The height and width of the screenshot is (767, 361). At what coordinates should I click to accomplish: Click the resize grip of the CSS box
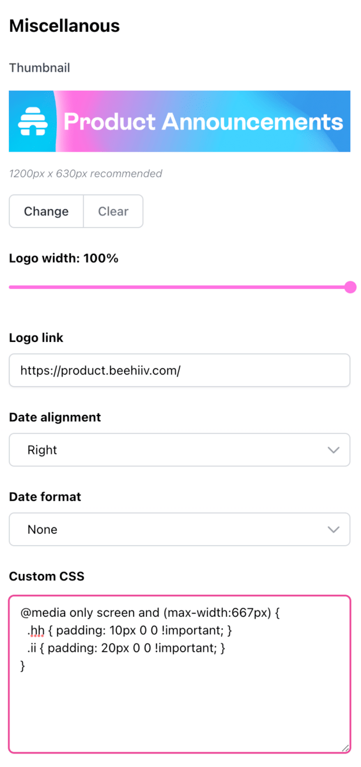(x=345, y=748)
